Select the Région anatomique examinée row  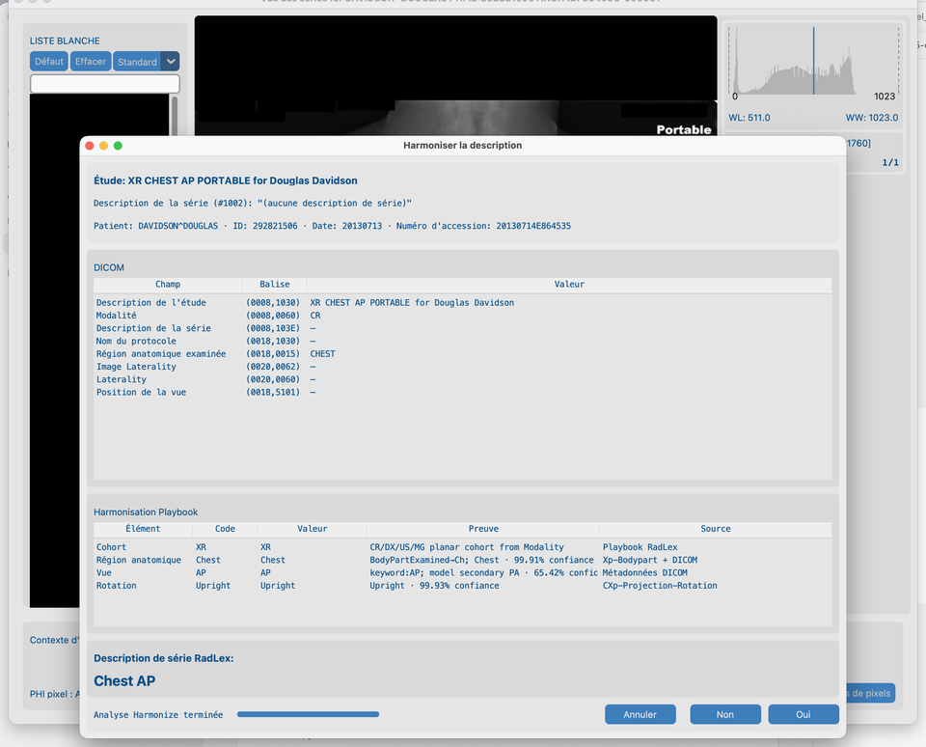coord(462,353)
